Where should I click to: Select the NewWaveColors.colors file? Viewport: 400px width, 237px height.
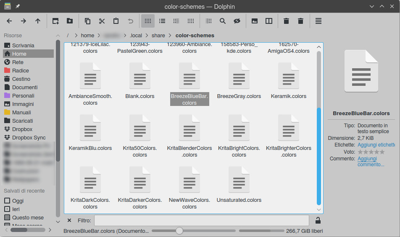point(189,188)
